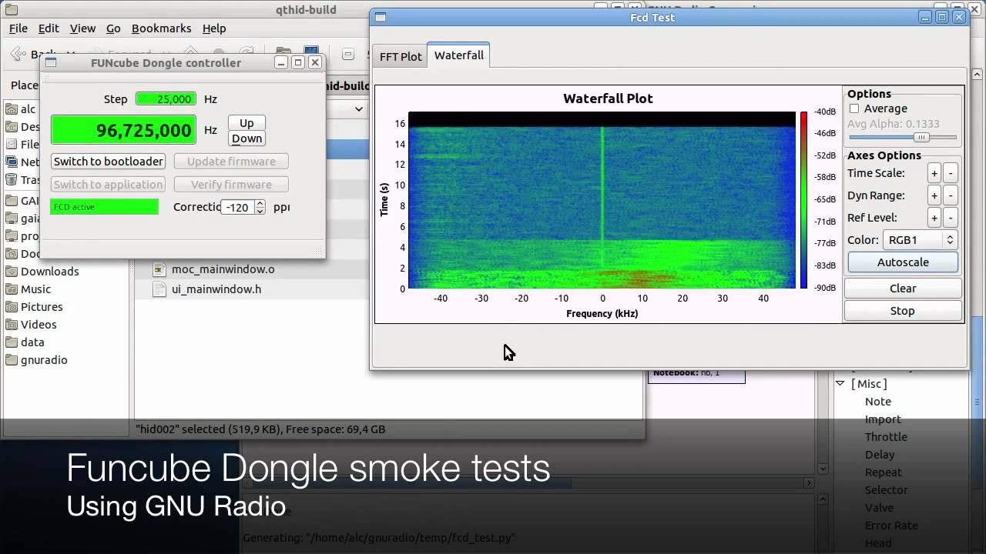Click the Videos folder icon
The image size is (986, 554).
pyautogui.click(x=12, y=325)
